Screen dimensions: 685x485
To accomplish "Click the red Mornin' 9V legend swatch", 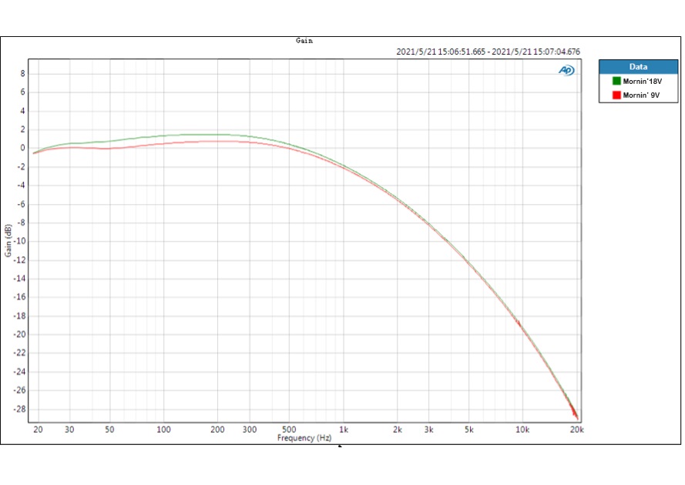I will coord(616,95).
